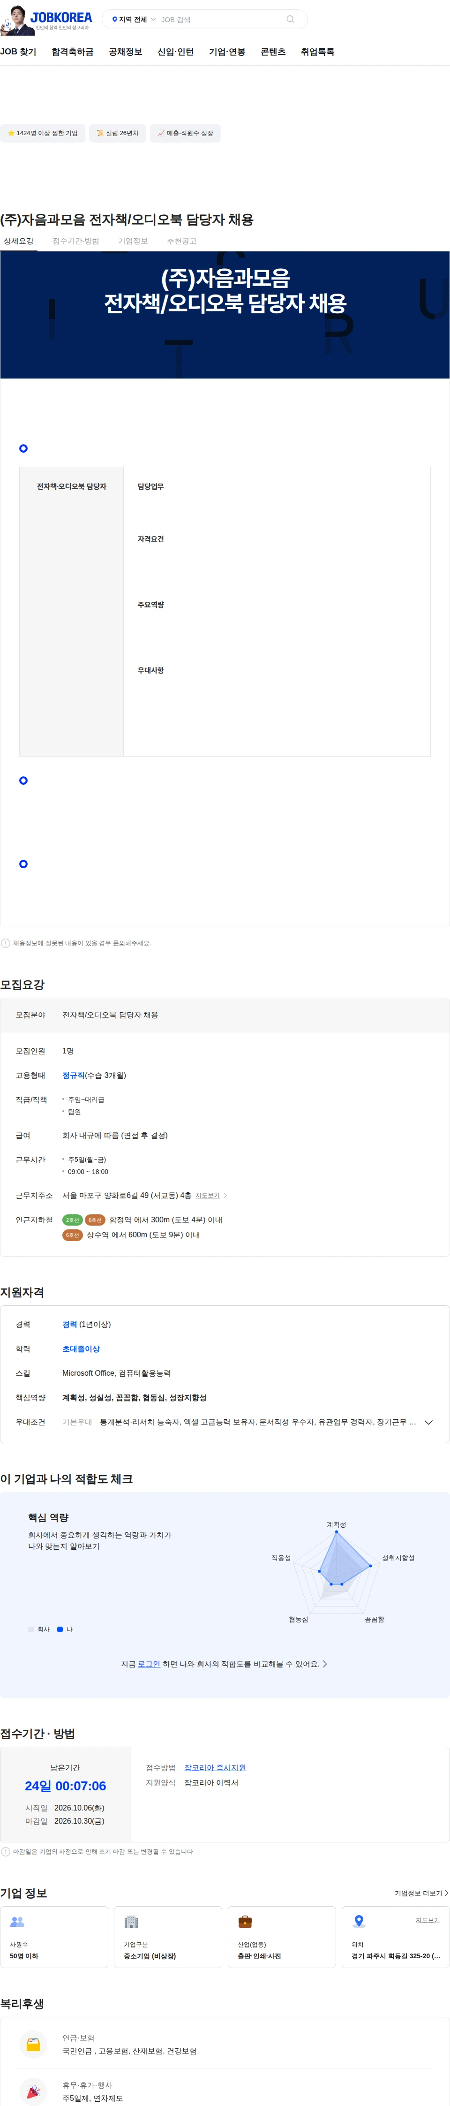Image resolution: width=450 pixels, height=2106 pixels.
Task: Click the 나 legend blue marker
Action: click(60, 1629)
